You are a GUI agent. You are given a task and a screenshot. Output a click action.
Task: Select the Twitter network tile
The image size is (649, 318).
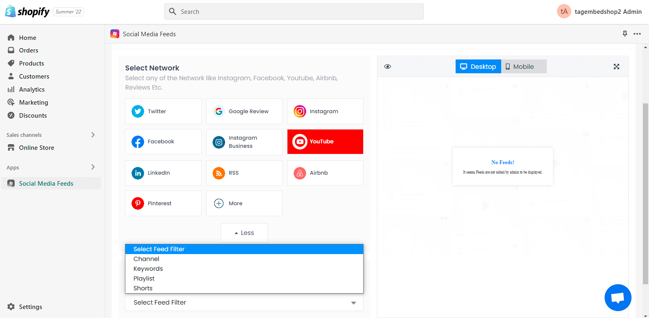[x=163, y=111]
